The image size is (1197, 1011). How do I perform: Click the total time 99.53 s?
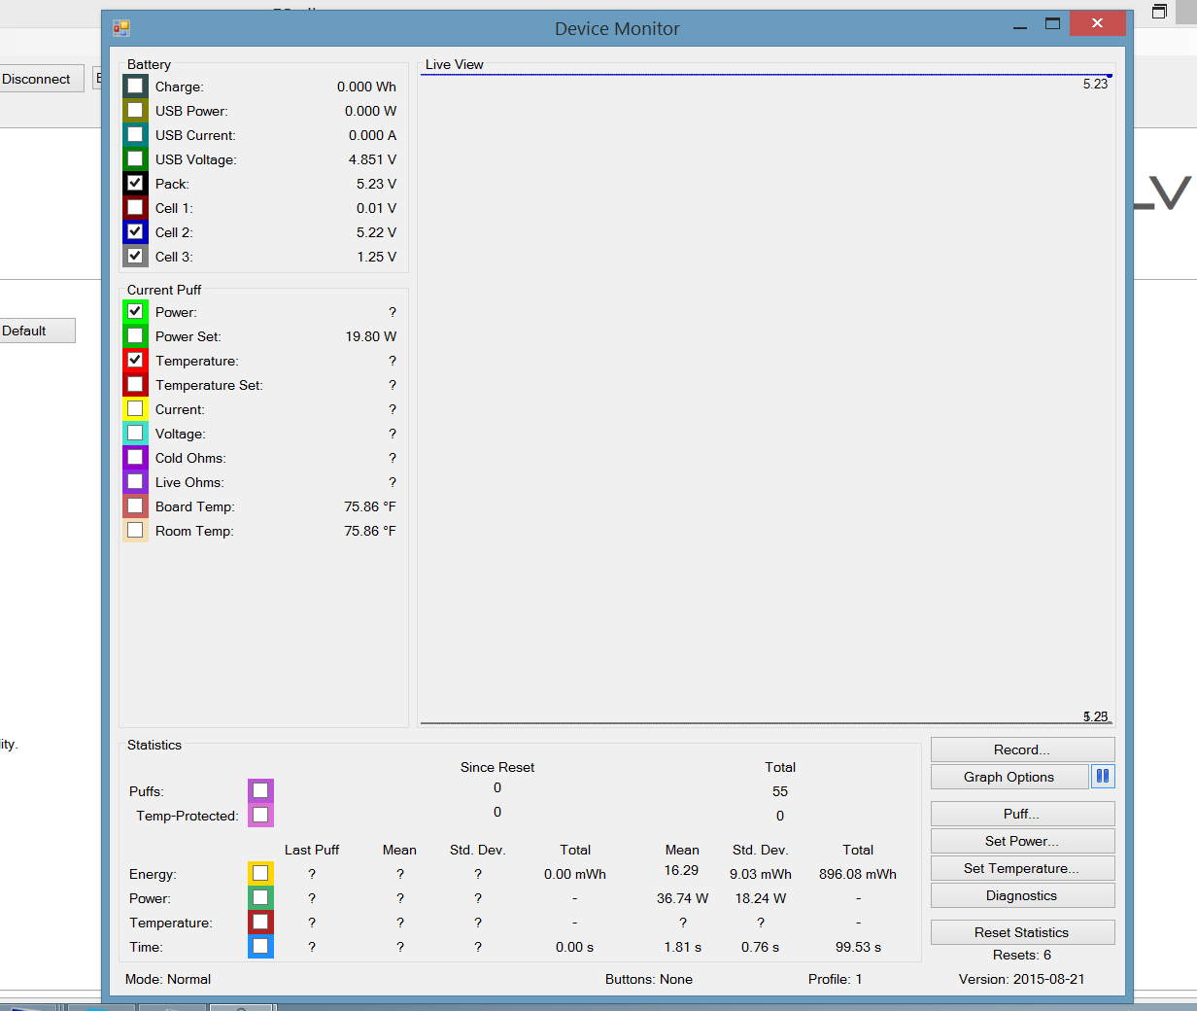pos(858,947)
